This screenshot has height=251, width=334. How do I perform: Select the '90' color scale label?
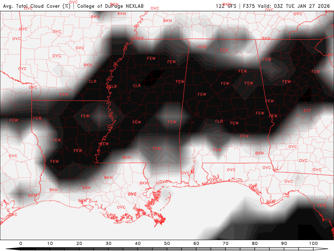[x=284, y=243]
